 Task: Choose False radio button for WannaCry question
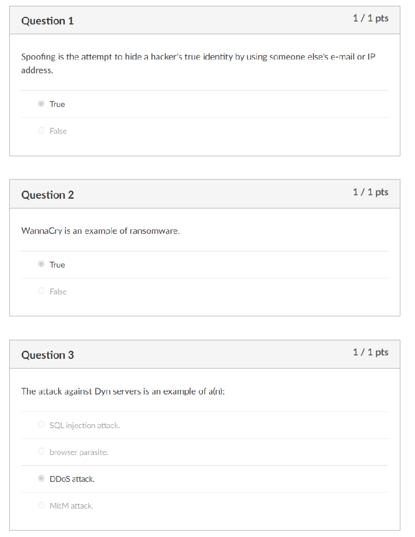coord(41,291)
